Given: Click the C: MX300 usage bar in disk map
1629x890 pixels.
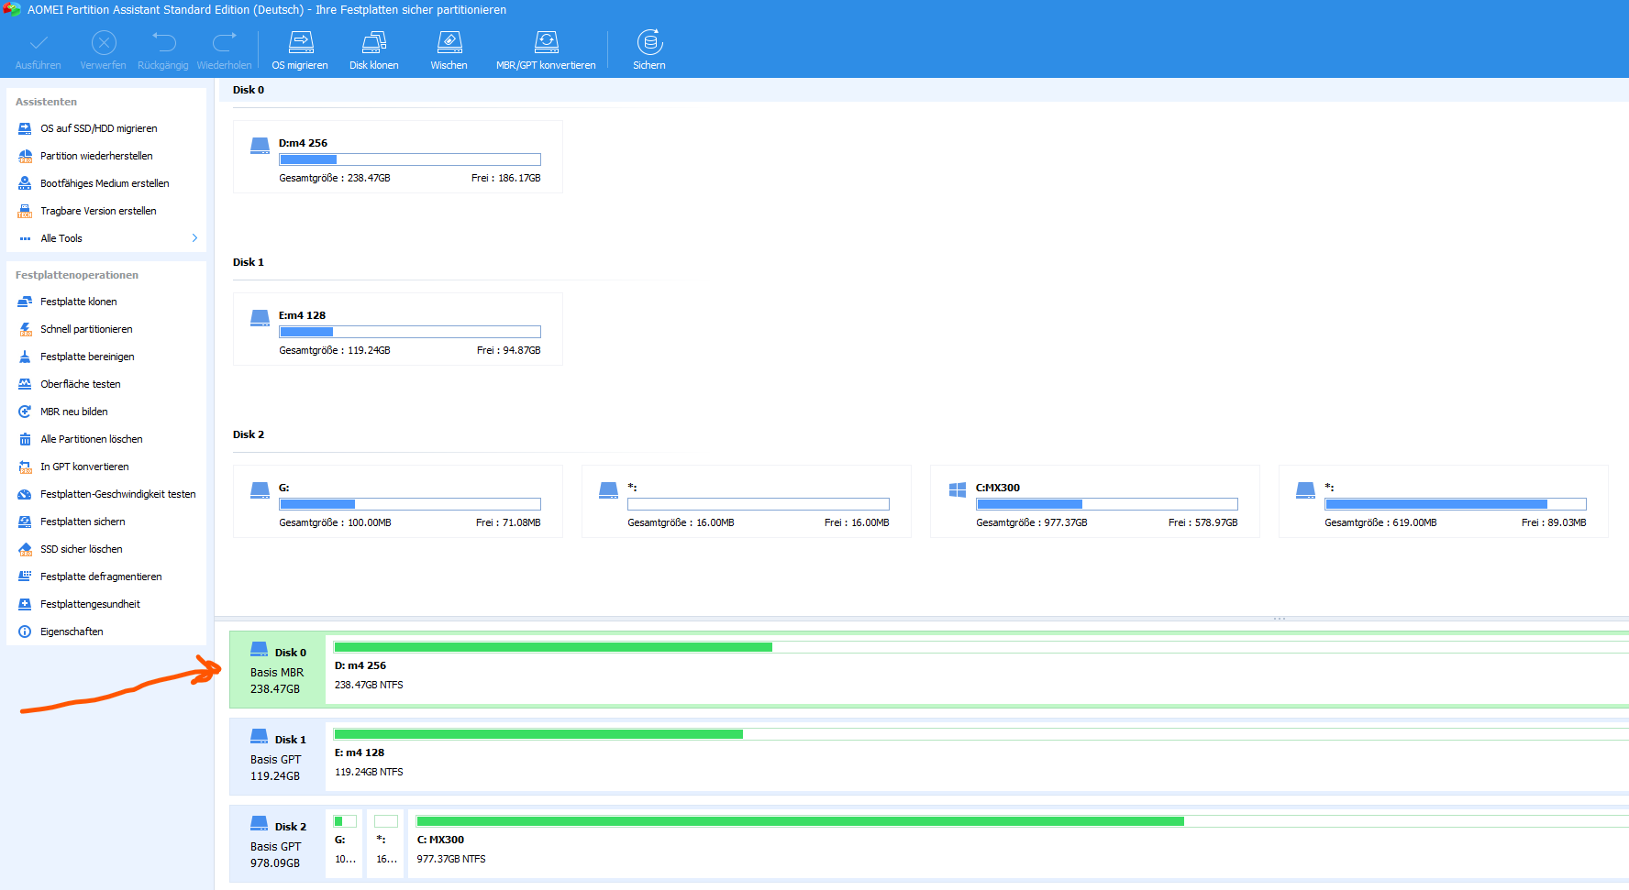Looking at the screenshot, I should coord(1023,821).
